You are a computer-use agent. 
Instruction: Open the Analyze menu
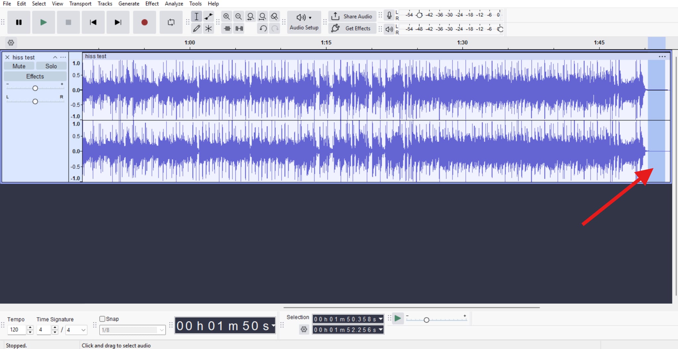click(x=173, y=4)
